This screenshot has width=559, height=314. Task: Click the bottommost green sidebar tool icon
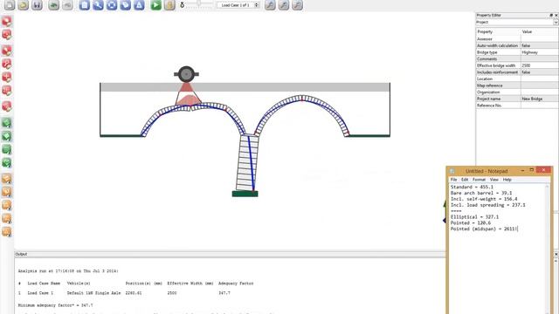click(x=7, y=163)
